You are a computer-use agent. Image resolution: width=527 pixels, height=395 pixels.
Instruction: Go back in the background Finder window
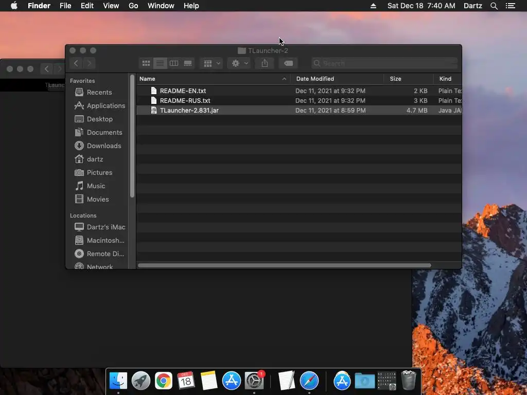47,69
